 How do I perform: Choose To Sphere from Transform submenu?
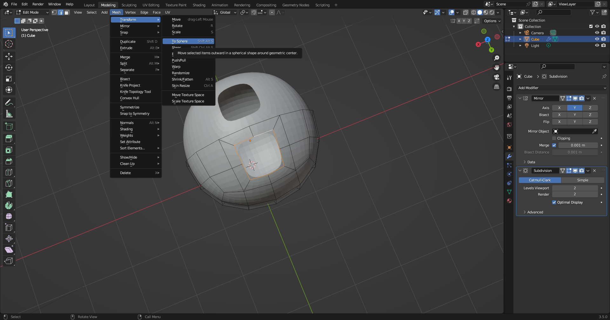point(188,41)
